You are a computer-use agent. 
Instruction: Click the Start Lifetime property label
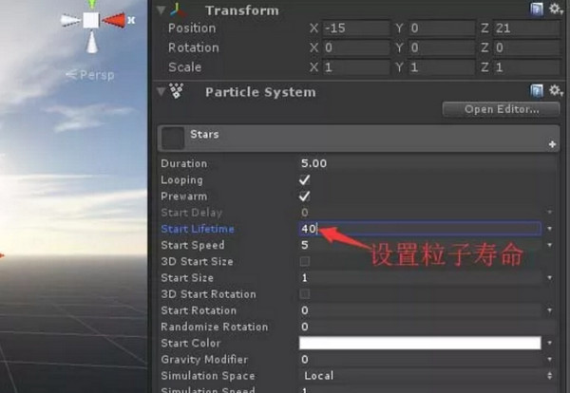tap(198, 229)
